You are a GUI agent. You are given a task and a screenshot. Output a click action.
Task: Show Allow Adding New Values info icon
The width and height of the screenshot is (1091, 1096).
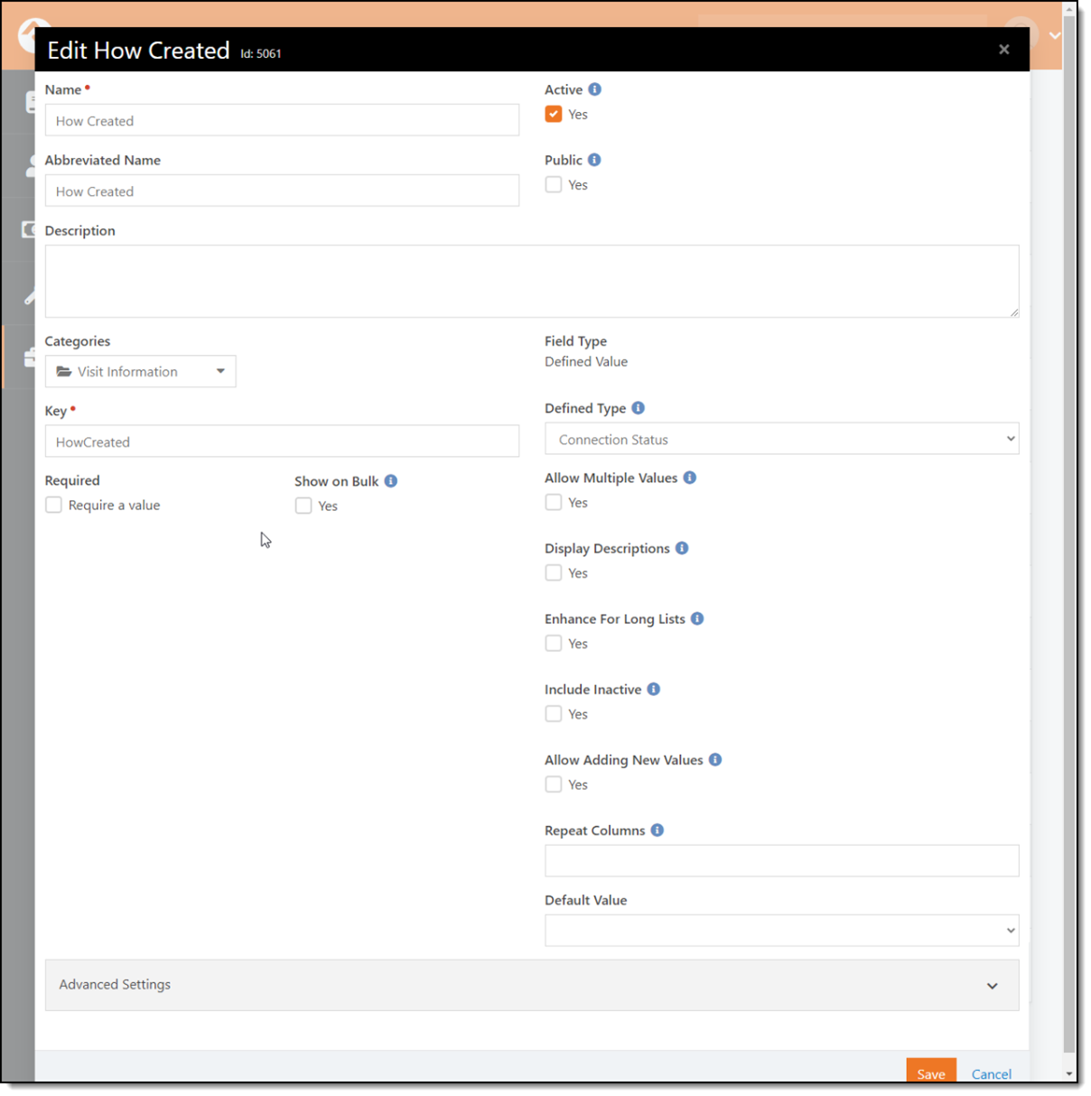coord(715,759)
